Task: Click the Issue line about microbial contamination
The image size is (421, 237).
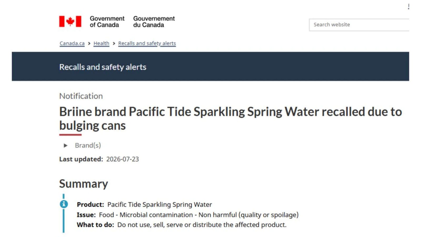Action: tap(188, 215)
